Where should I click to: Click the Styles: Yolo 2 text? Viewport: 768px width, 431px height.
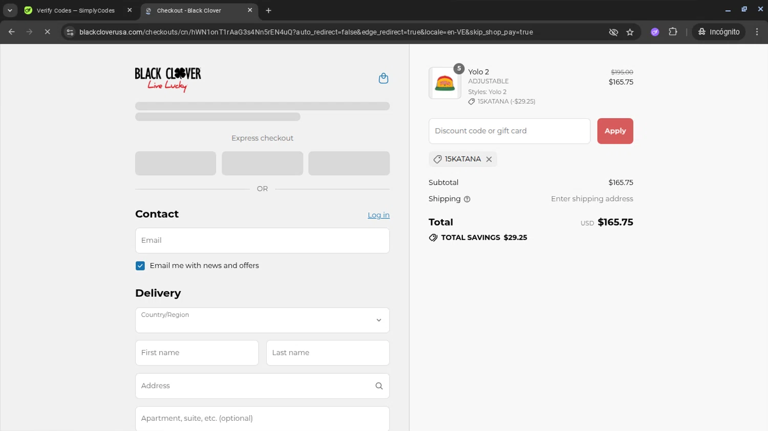point(487,92)
